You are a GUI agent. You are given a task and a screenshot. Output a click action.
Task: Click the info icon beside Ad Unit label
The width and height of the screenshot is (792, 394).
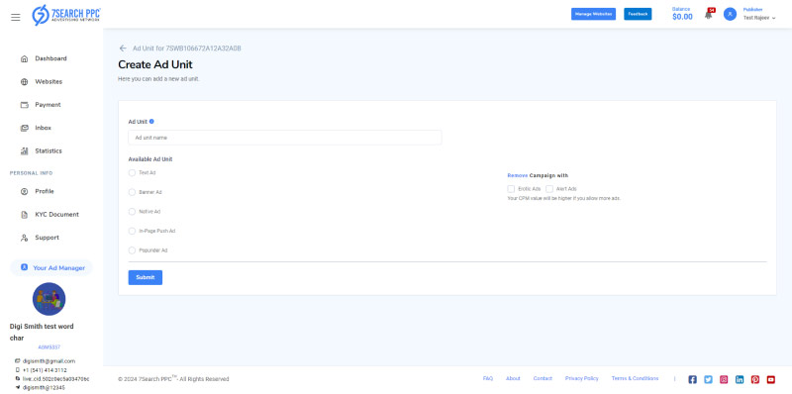[152, 121]
